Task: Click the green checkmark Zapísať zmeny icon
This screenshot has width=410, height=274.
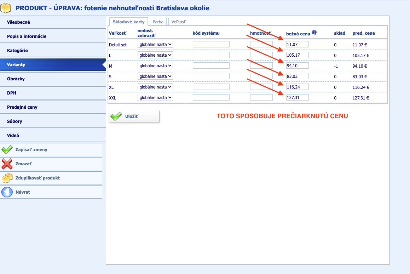Action: click(x=7, y=150)
